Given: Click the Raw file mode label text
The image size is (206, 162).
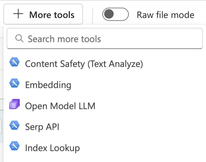Looking at the screenshot, I should click(x=165, y=15).
